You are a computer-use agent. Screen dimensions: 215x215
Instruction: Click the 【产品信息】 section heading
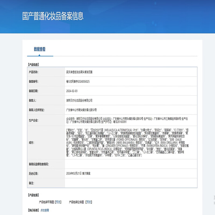(33, 64)
